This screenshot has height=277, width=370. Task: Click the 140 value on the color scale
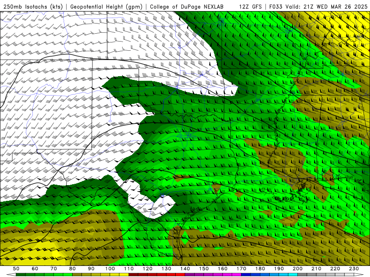pyautogui.click(x=185, y=269)
